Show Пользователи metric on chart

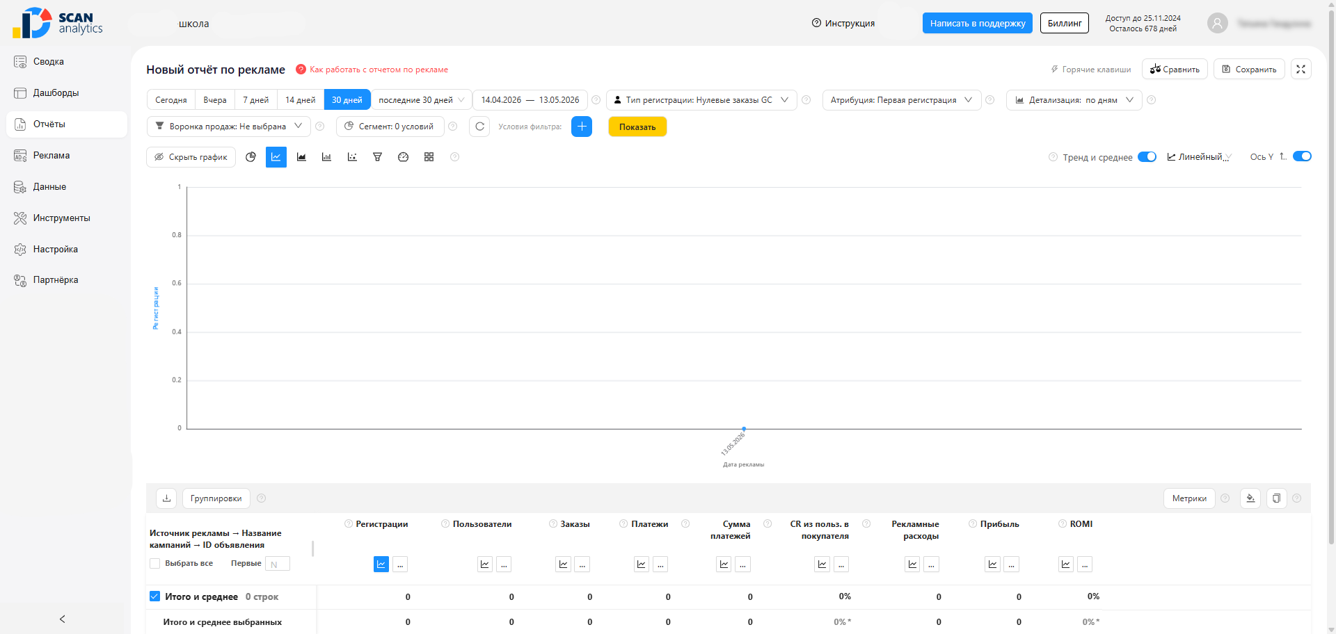pos(485,564)
